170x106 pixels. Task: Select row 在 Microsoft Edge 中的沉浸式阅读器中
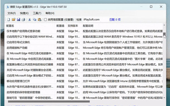[x=84, y=53]
